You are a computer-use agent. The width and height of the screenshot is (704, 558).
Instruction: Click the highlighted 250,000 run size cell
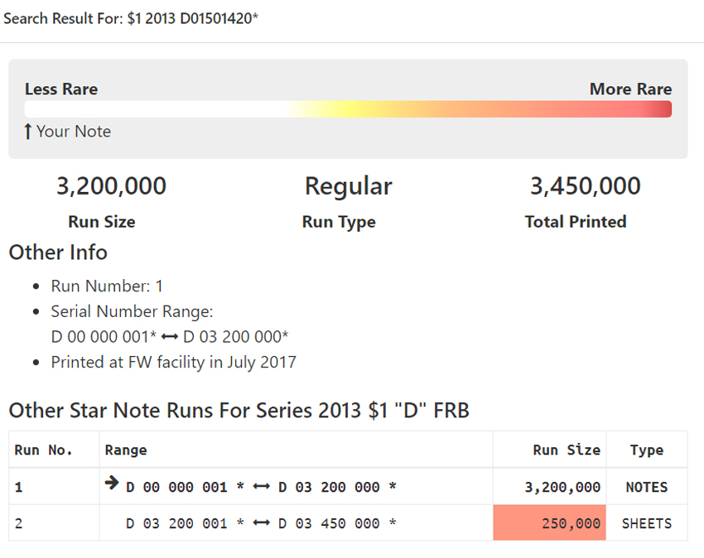click(550, 523)
